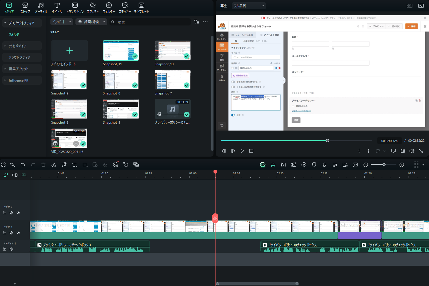Open the preview scope image icon

point(421,6)
